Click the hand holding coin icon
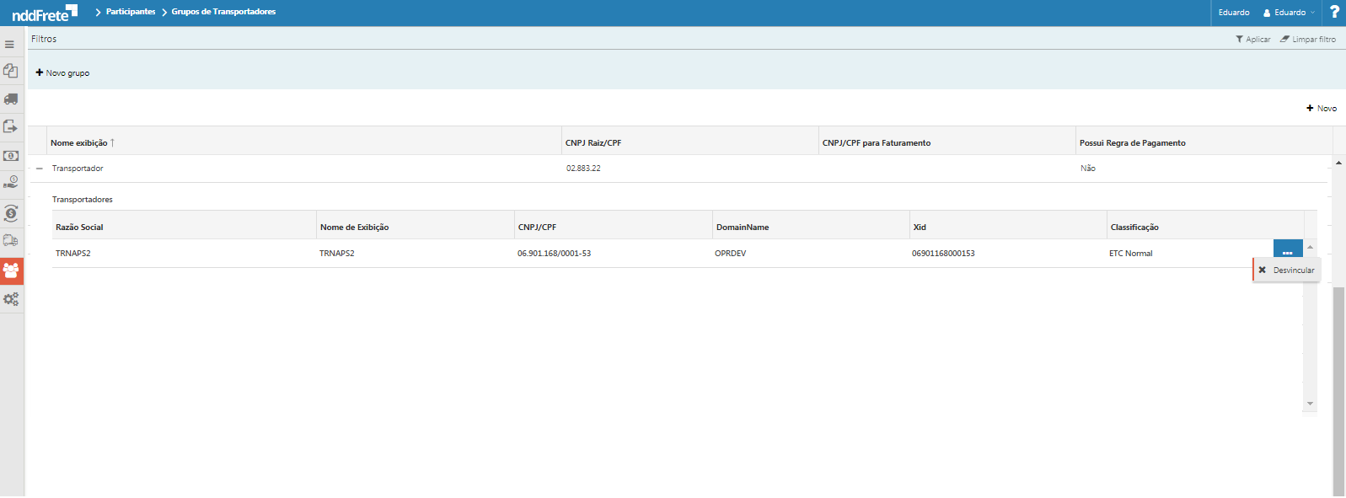This screenshot has height=498, width=1346. [11, 183]
